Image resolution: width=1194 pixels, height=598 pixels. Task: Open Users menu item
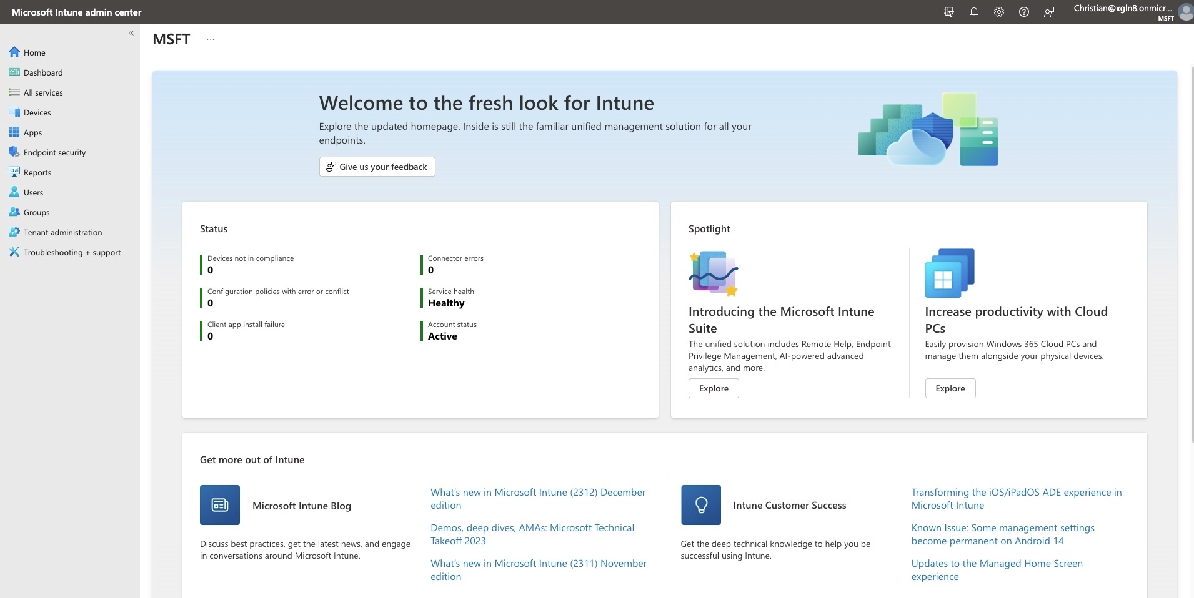pyautogui.click(x=34, y=192)
